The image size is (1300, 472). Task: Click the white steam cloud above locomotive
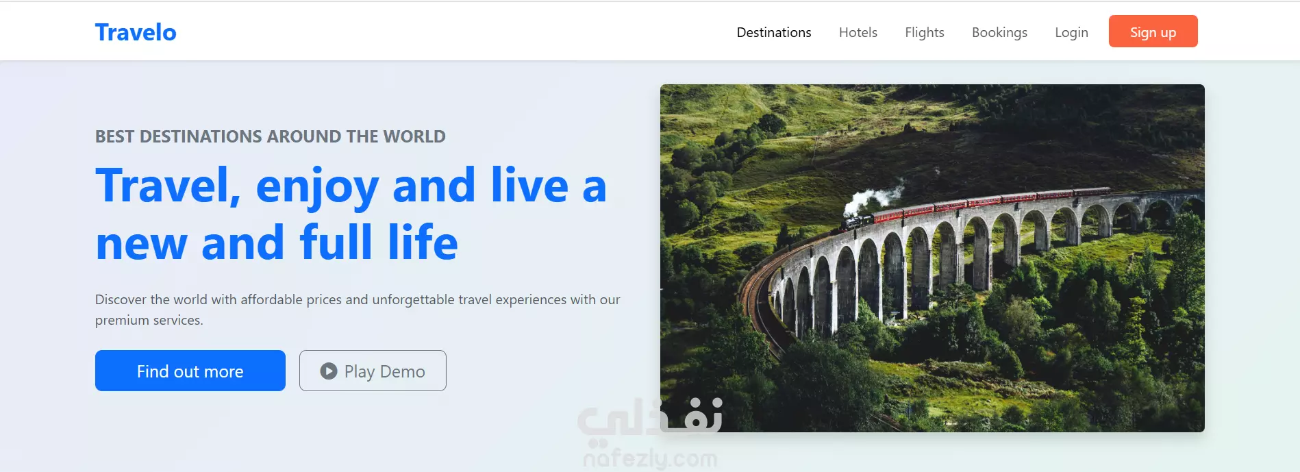click(x=870, y=200)
